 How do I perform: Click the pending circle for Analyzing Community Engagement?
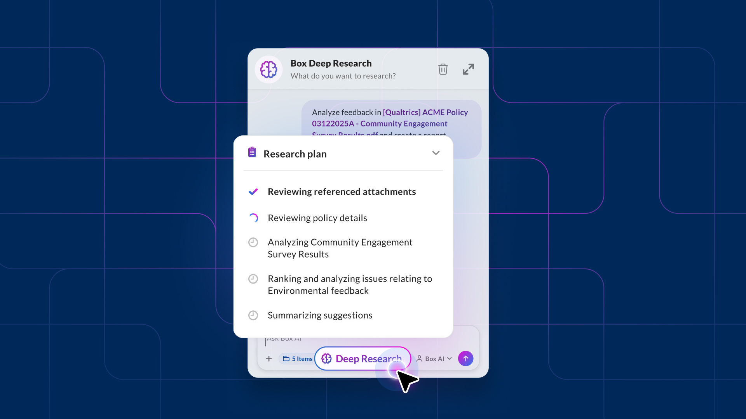(x=253, y=242)
